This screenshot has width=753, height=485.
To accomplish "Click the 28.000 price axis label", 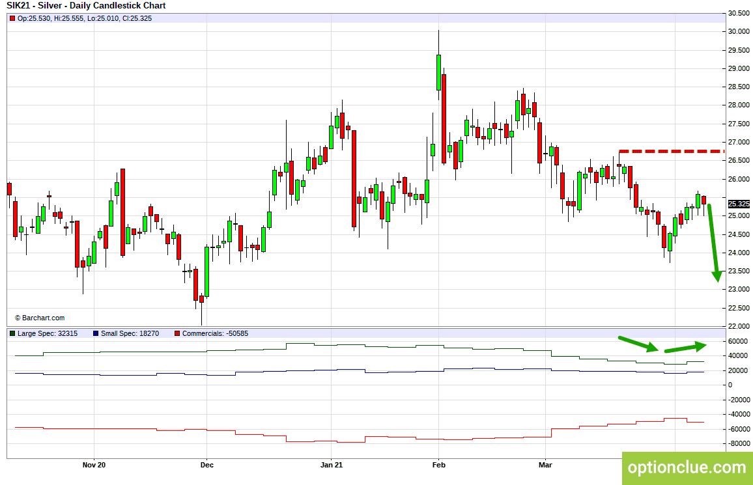I will pyautogui.click(x=739, y=105).
